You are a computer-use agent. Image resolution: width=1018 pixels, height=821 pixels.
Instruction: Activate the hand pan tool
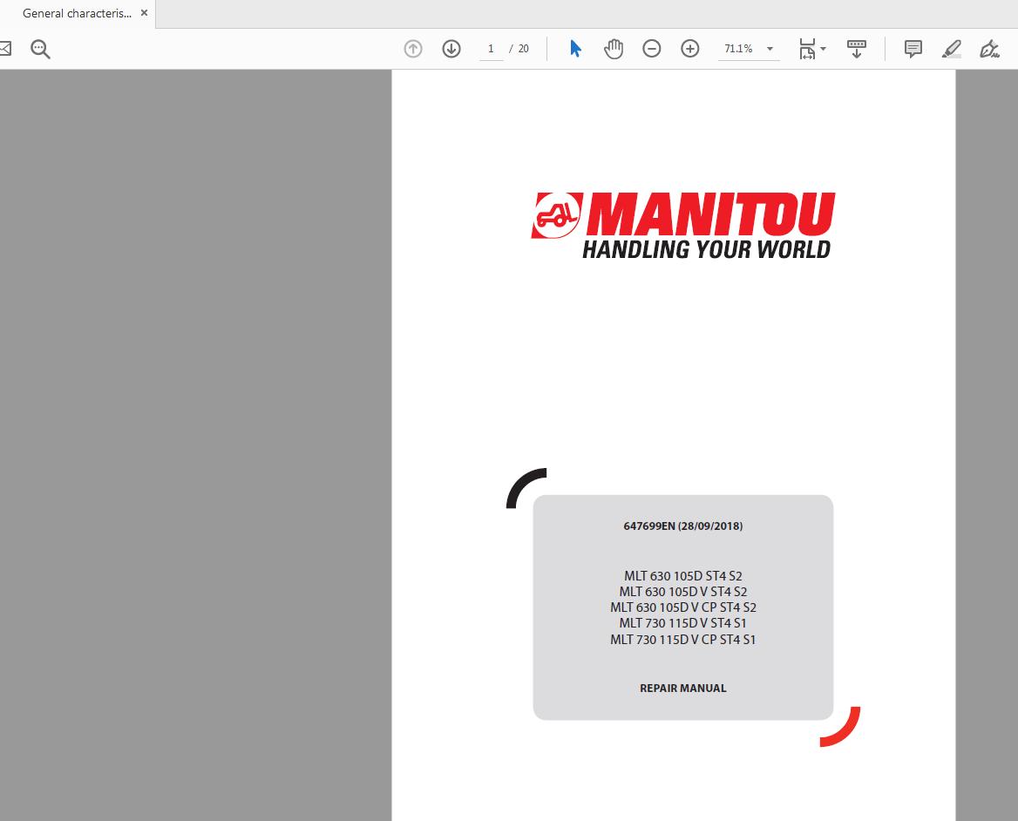click(614, 49)
